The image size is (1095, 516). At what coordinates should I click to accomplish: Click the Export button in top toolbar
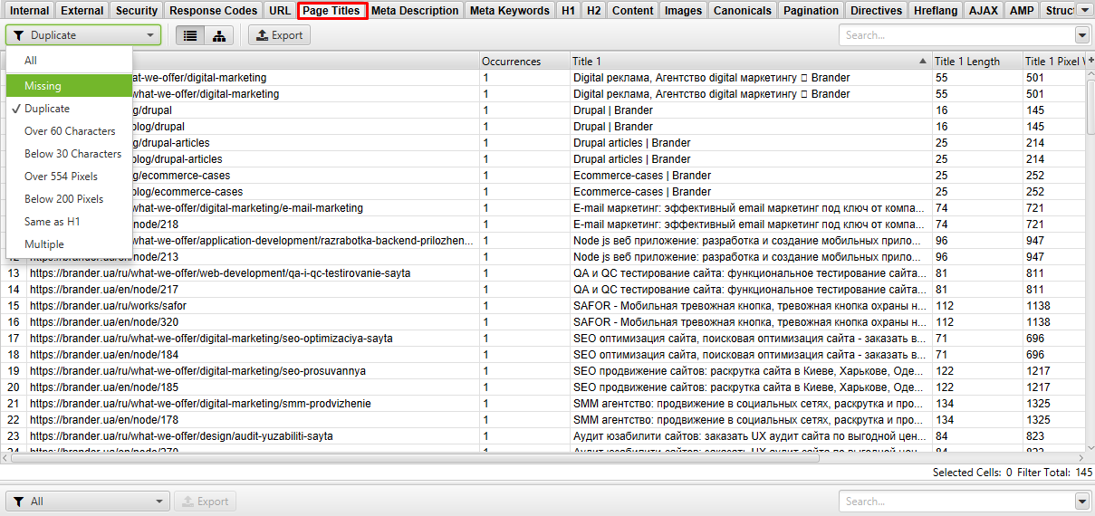click(279, 35)
